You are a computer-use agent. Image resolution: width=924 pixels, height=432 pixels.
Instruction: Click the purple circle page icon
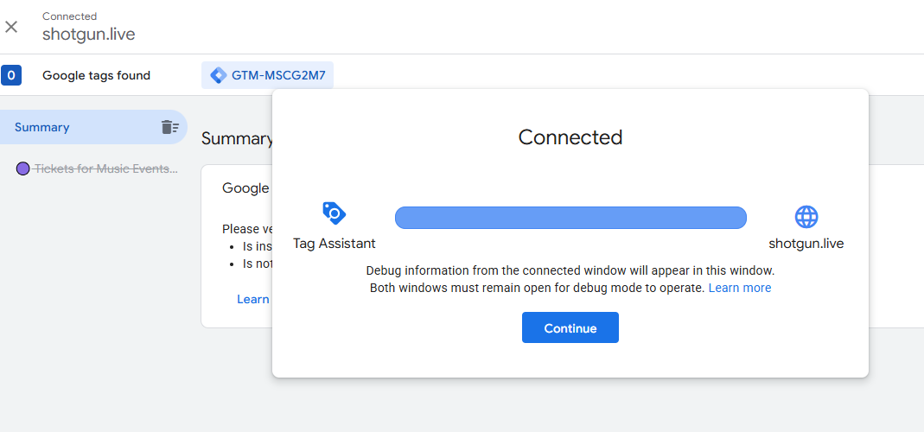(x=23, y=169)
